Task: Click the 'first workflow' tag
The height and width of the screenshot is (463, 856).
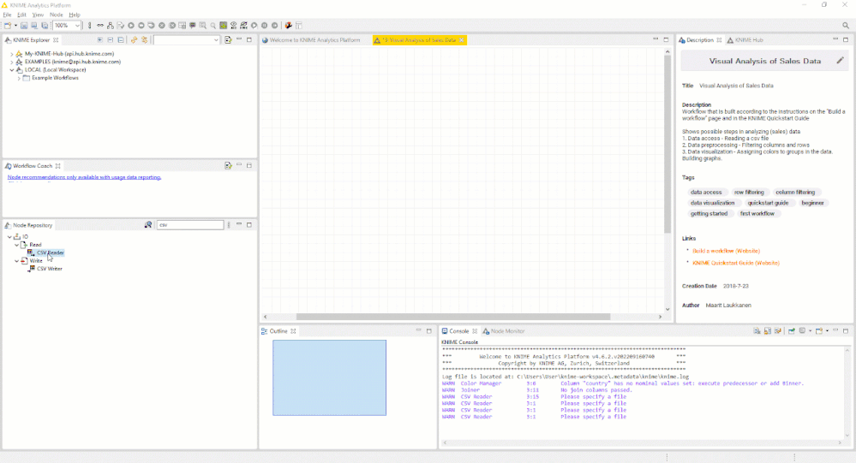Action: pyautogui.click(x=757, y=214)
